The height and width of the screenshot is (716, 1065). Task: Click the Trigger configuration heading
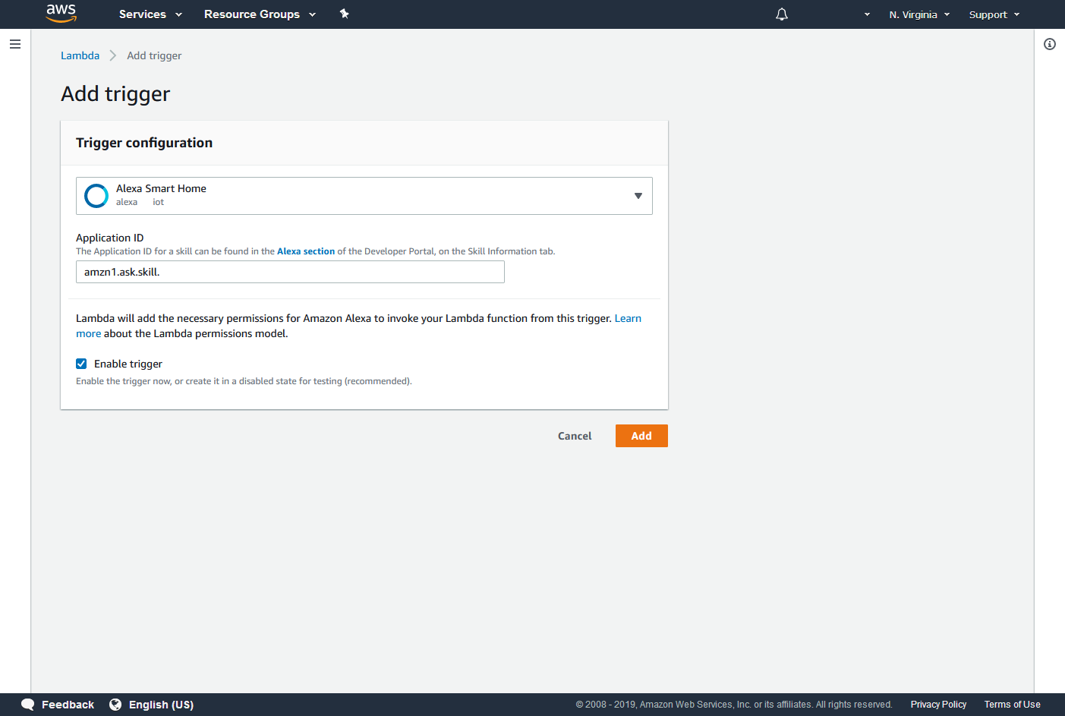(x=144, y=143)
